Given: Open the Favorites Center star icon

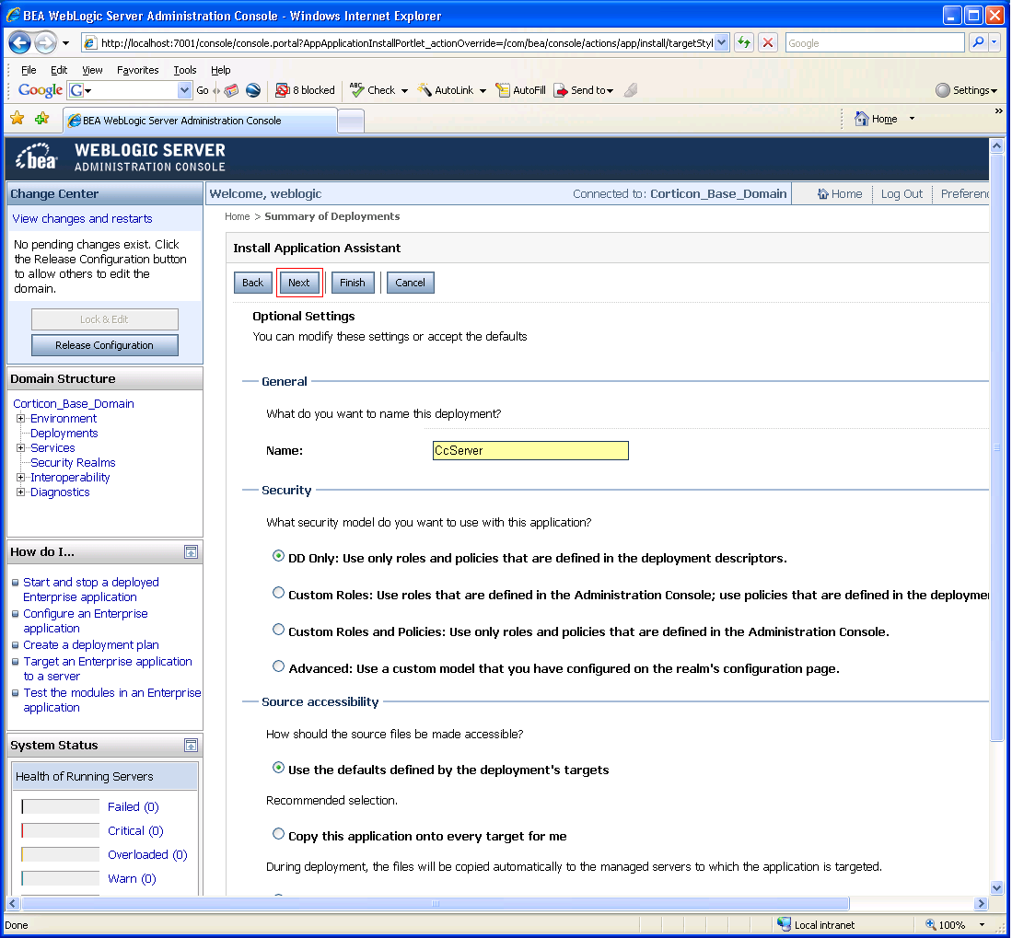Looking at the screenshot, I should click(x=17, y=119).
